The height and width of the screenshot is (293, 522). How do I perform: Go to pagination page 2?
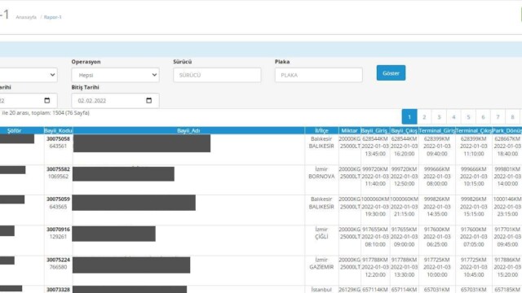click(x=424, y=117)
